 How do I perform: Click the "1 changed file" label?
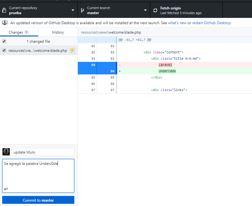(38, 41)
